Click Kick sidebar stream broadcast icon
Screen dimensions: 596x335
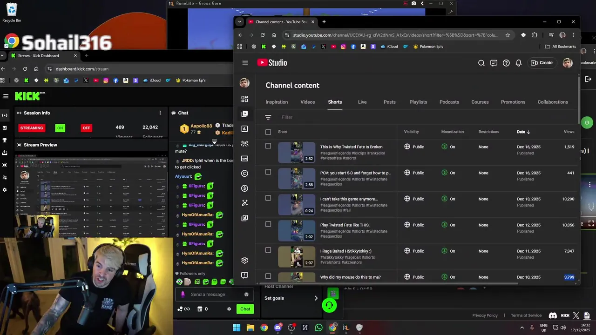[5, 115]
